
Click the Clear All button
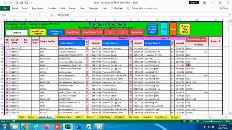click(17, 32)
